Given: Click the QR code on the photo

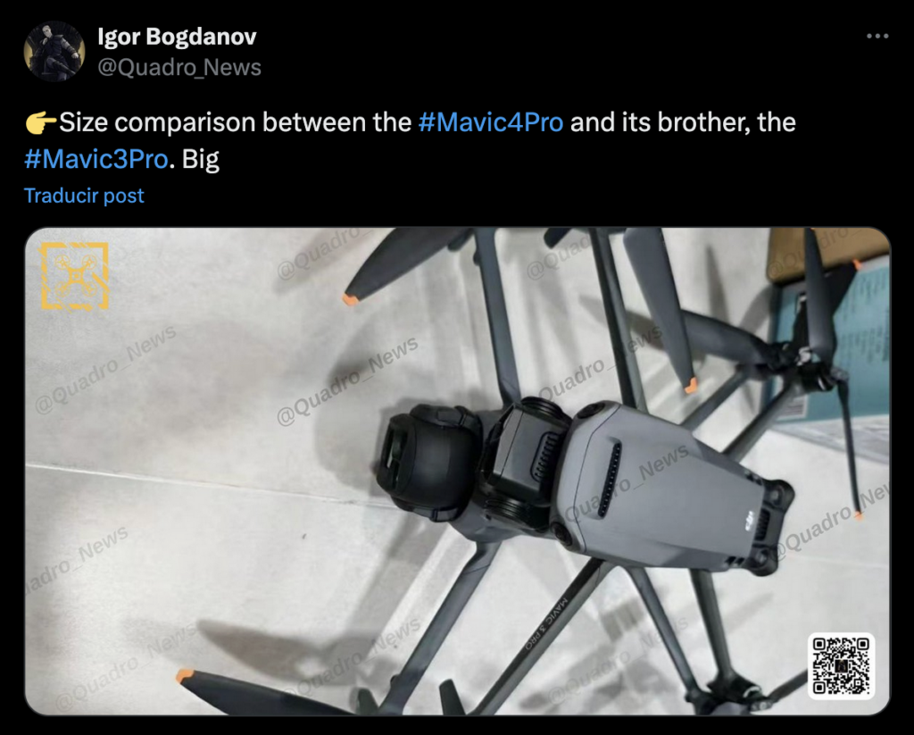Looking at the screenshot, I should click(x=841, y=665).
